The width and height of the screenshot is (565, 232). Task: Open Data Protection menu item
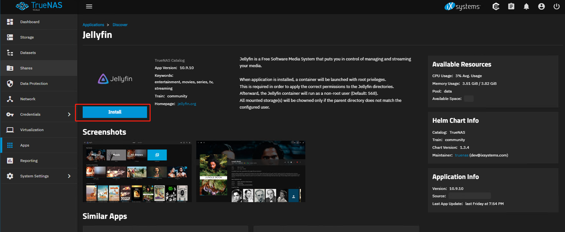(x=39, y=84)
